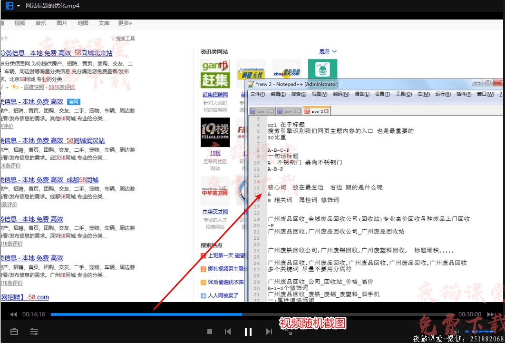Click the Notepad++ title bar app icon
This screenshot has height=343, width=505.
point(251,84)
